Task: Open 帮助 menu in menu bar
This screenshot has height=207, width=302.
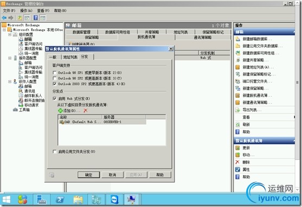Action: point(60,11)
